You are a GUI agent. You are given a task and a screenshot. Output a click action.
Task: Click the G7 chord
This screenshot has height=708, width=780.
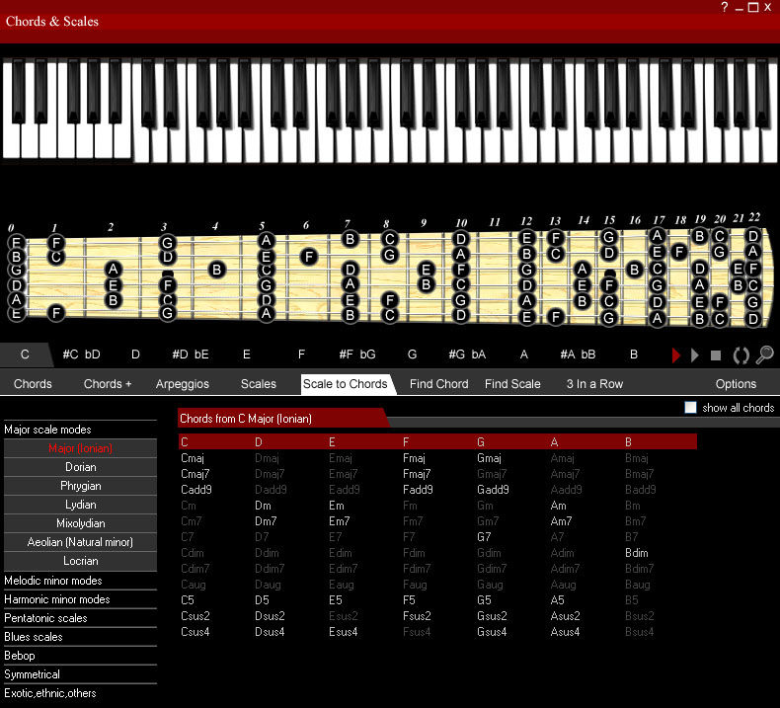tap(484, 537)
